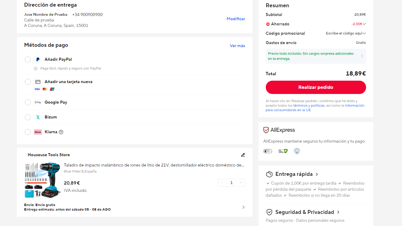The height and width of the screenshot is (226, 402).
Task: Click the Total amount 18,89€
Action: [356, 74]
